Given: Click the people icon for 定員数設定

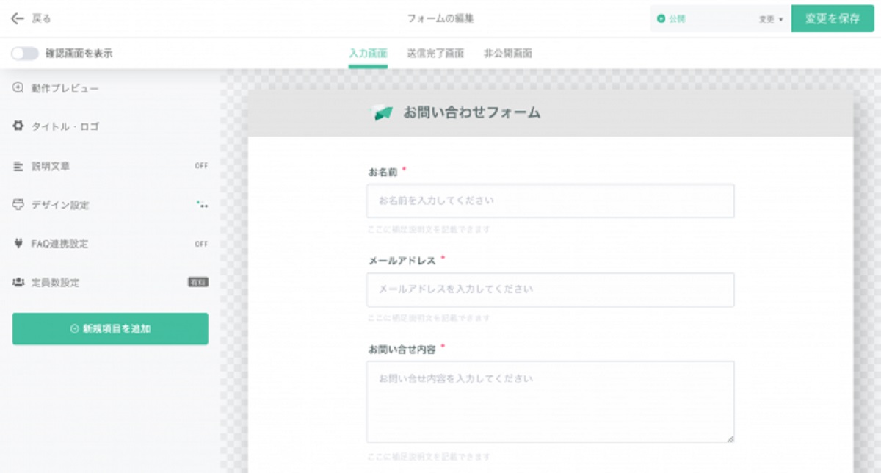Looking at the screenshot, I should [18, 283].
